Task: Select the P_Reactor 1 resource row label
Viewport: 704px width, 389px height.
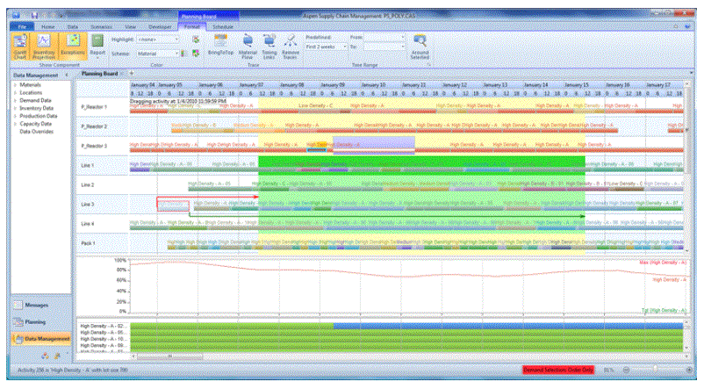Action: coord(94,107)
